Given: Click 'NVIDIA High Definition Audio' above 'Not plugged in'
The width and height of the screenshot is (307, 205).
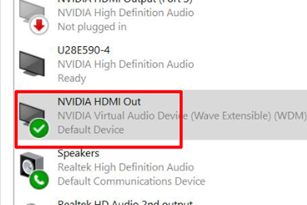Looking at the screenshot, I should click(126, 13).
